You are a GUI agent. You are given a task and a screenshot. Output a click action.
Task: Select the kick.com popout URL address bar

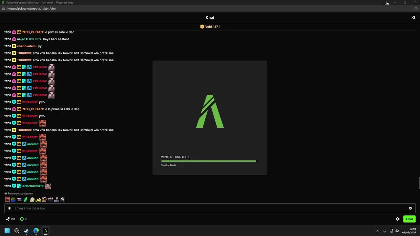(32, 9)
